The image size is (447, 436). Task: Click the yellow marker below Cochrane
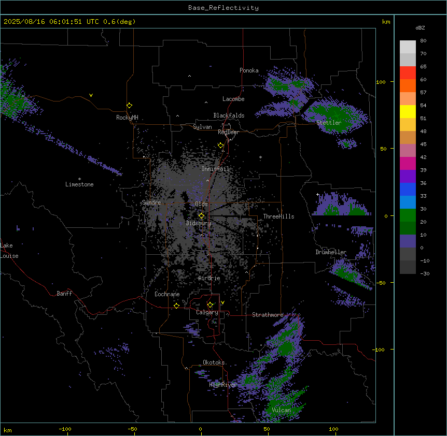176,306
